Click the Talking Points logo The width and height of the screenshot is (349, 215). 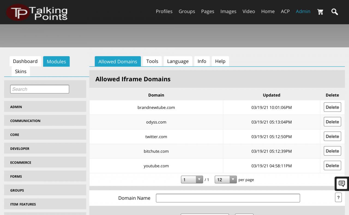click(x=37, y=13)
